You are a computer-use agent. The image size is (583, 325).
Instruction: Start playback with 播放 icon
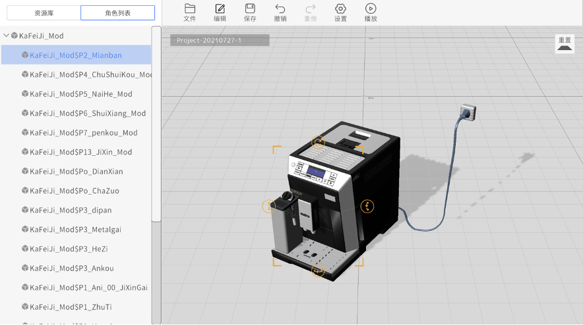pyautogui.click(x=371, y=12)
